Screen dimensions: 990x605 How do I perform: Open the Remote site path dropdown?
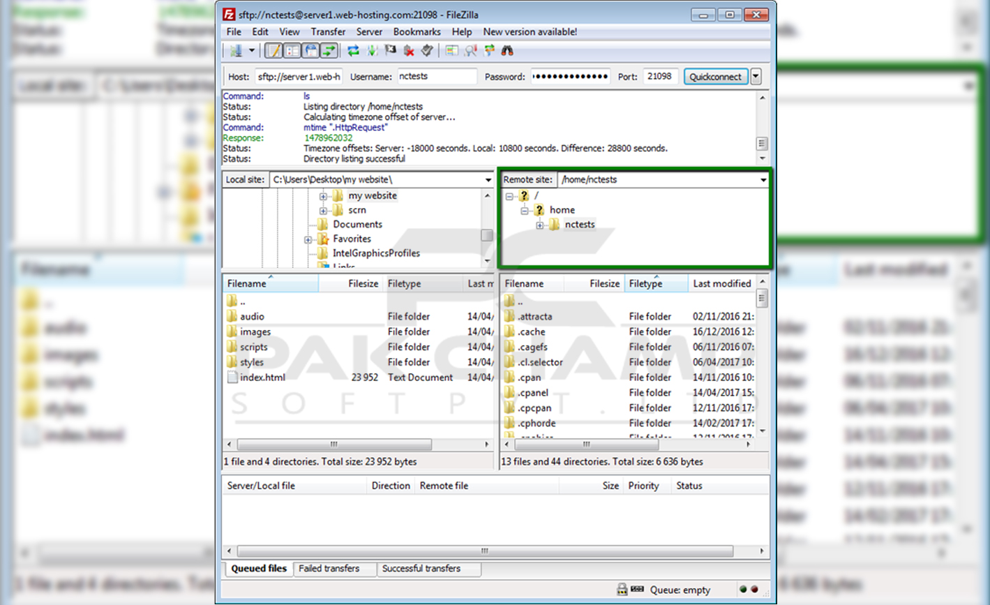click(763, 180)
